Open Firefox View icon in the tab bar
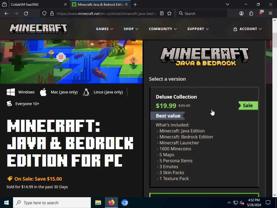Image resolution: width=277 pixels, height=208 pixels. 4,4
